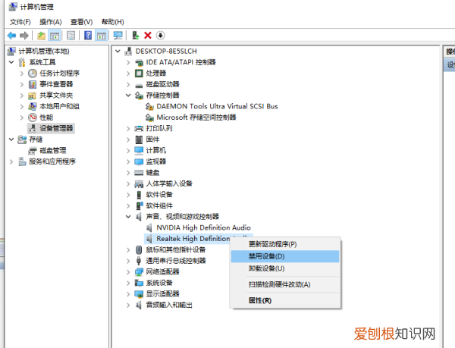Select 本地用户和组 in left tree

point(59,106)
